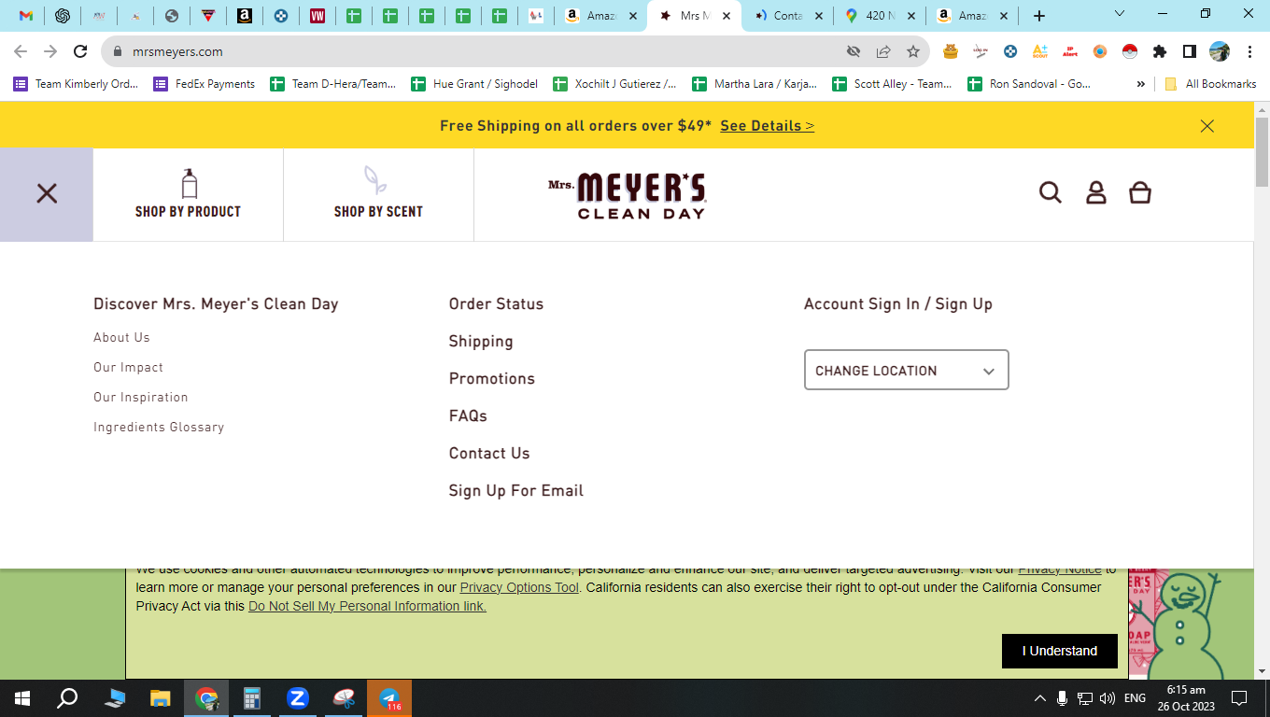Open the About Us page
This screenshot has height=717, width=1270.
coord(121,337)
